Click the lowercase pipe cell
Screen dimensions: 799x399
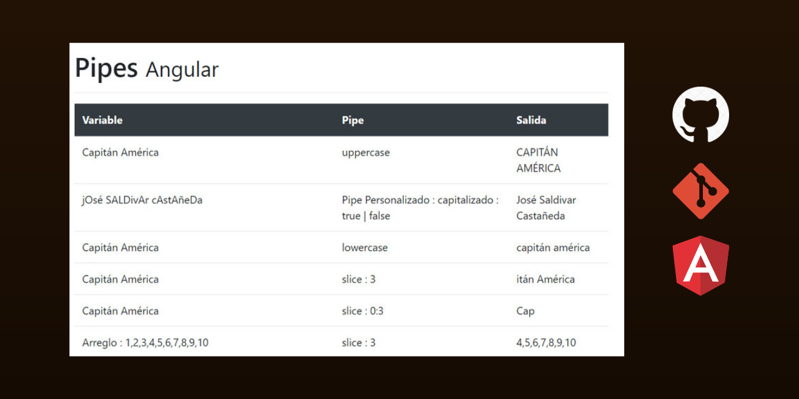coord(365,248)
